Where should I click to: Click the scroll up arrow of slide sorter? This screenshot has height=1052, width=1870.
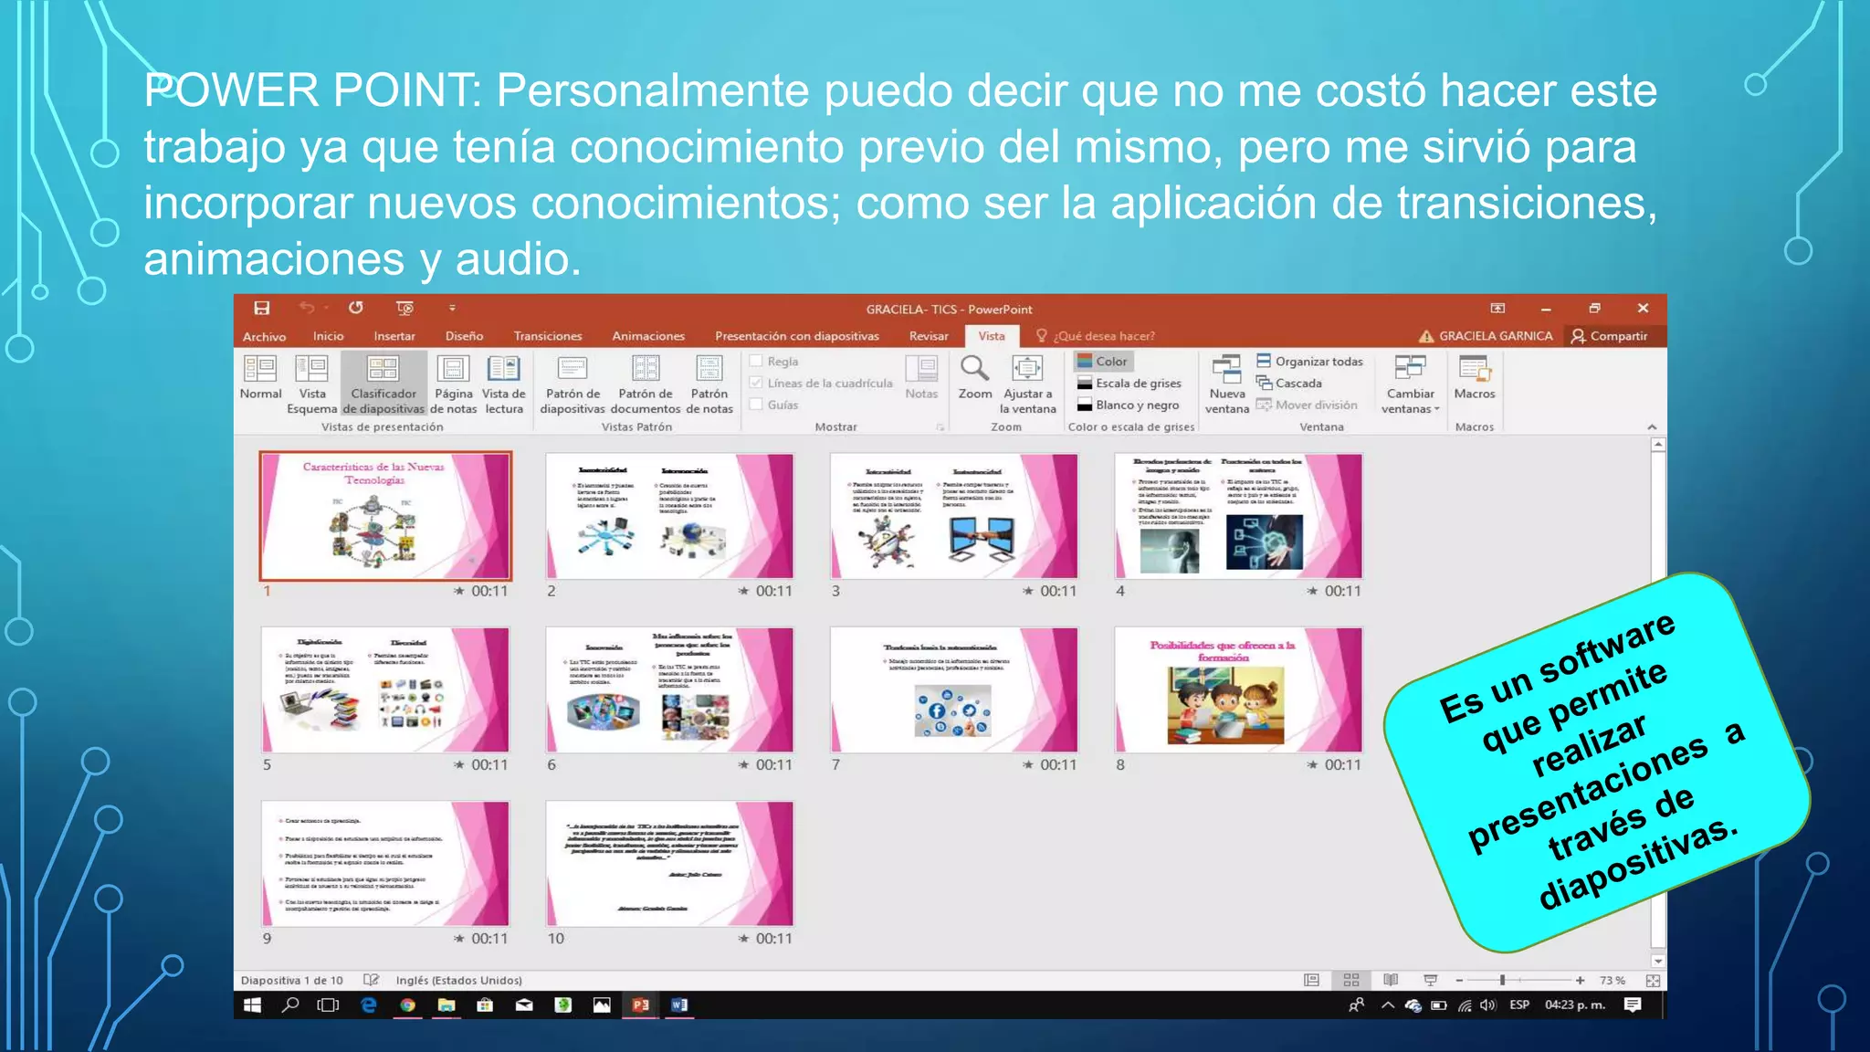[1658, 445]
